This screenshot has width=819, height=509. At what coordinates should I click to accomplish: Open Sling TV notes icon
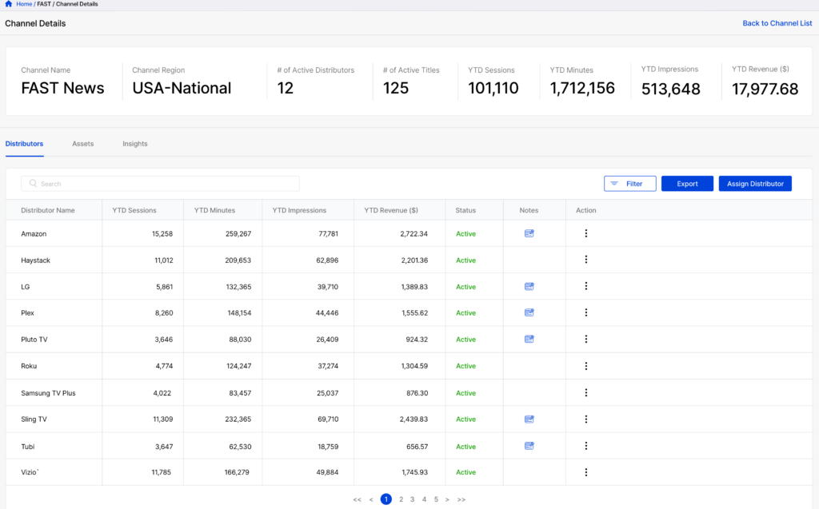click(529, 419)
